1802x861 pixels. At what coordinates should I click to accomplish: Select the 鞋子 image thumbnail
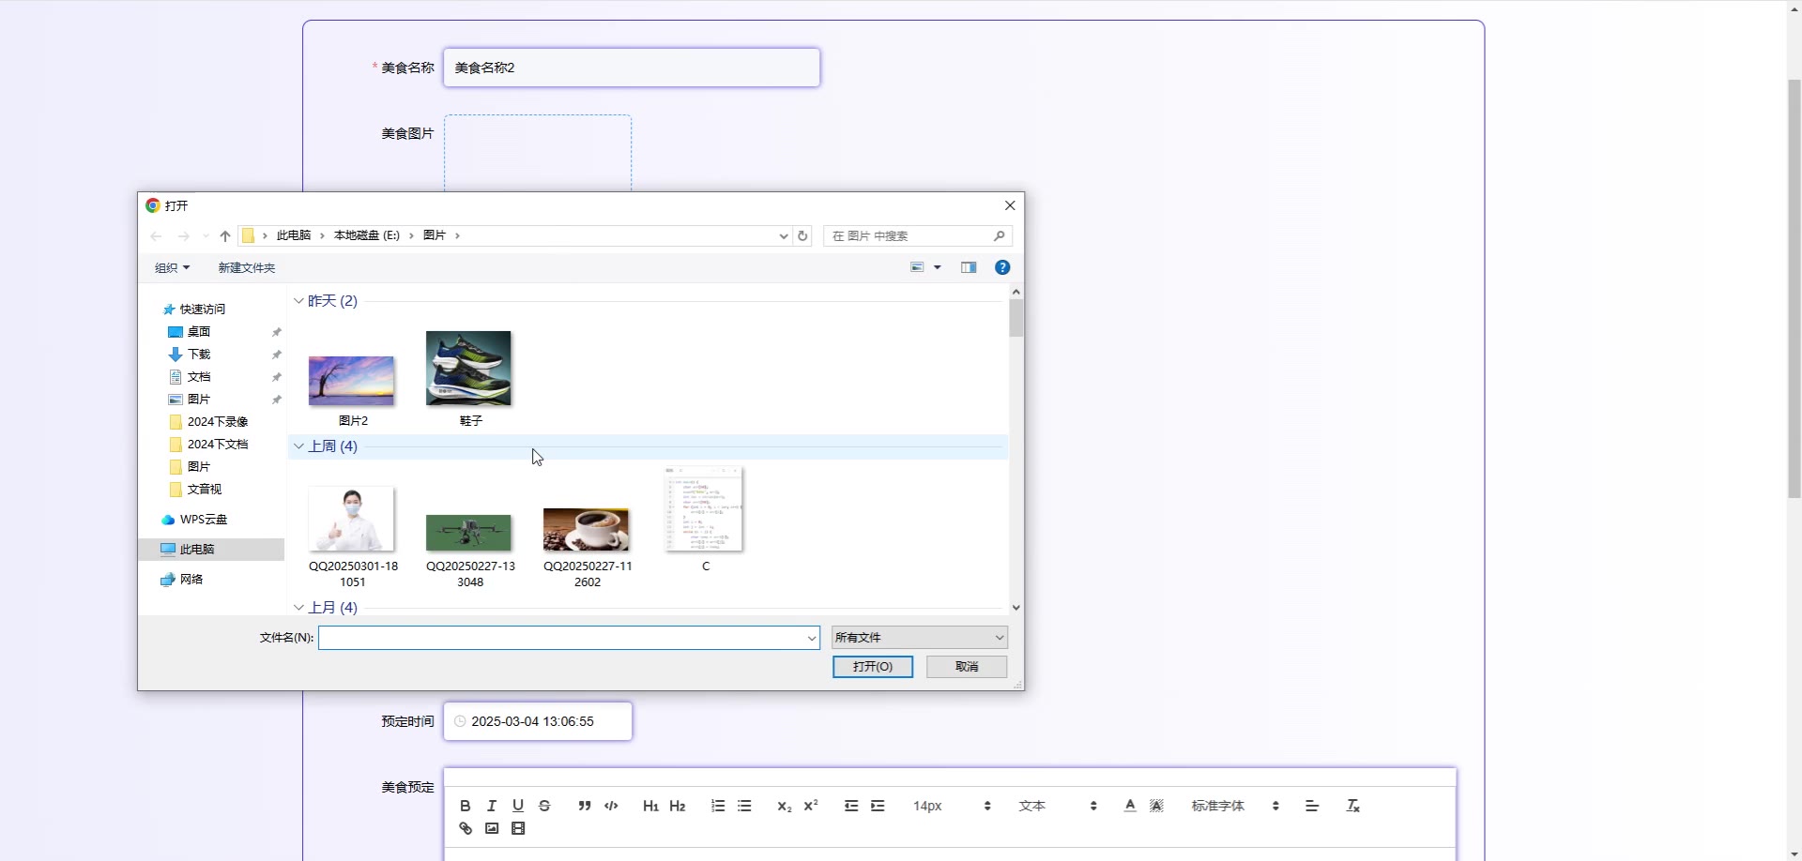[468, 369]
